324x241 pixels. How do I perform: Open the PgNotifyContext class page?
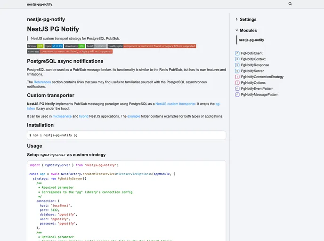pyautogui.click(x=253, y=59)
